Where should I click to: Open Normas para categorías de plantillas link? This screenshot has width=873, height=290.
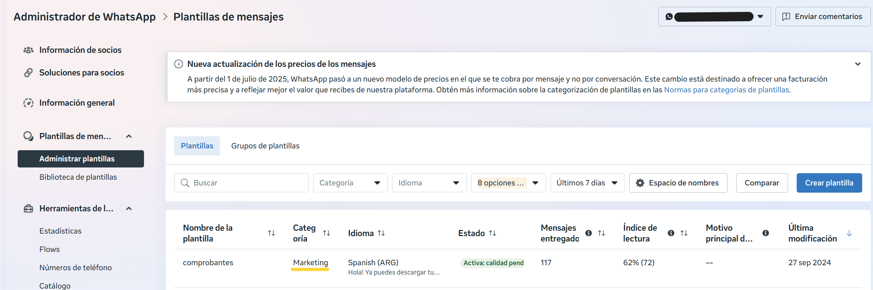point(726,90)
